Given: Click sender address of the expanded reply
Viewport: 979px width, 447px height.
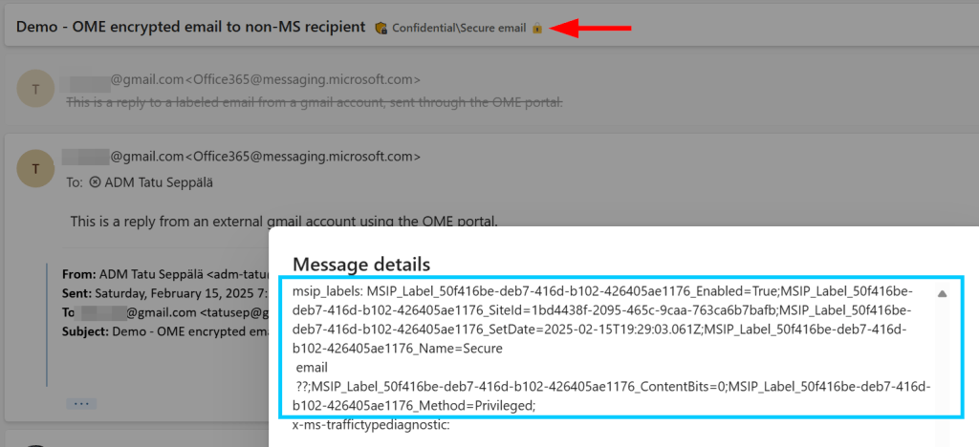Looking at the screenshot, I should [239, 156].
